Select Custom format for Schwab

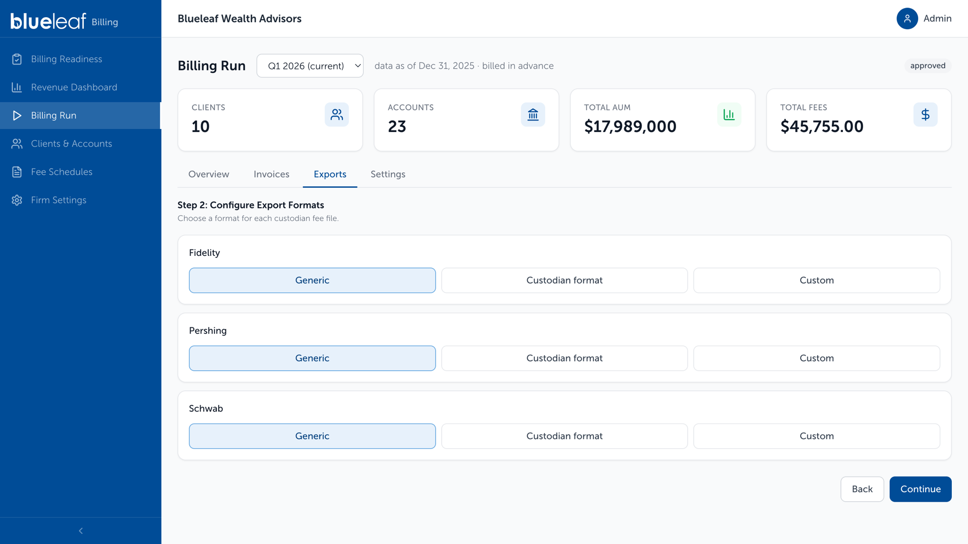click(x=816, y=436)
